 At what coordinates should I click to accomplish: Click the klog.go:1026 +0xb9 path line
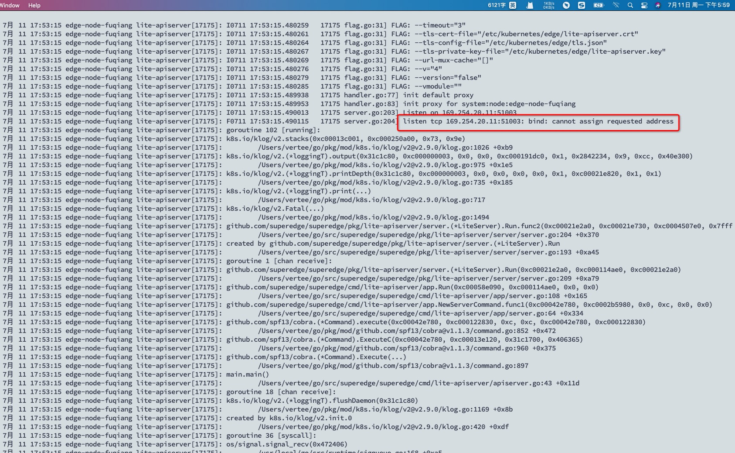[385, 148]
